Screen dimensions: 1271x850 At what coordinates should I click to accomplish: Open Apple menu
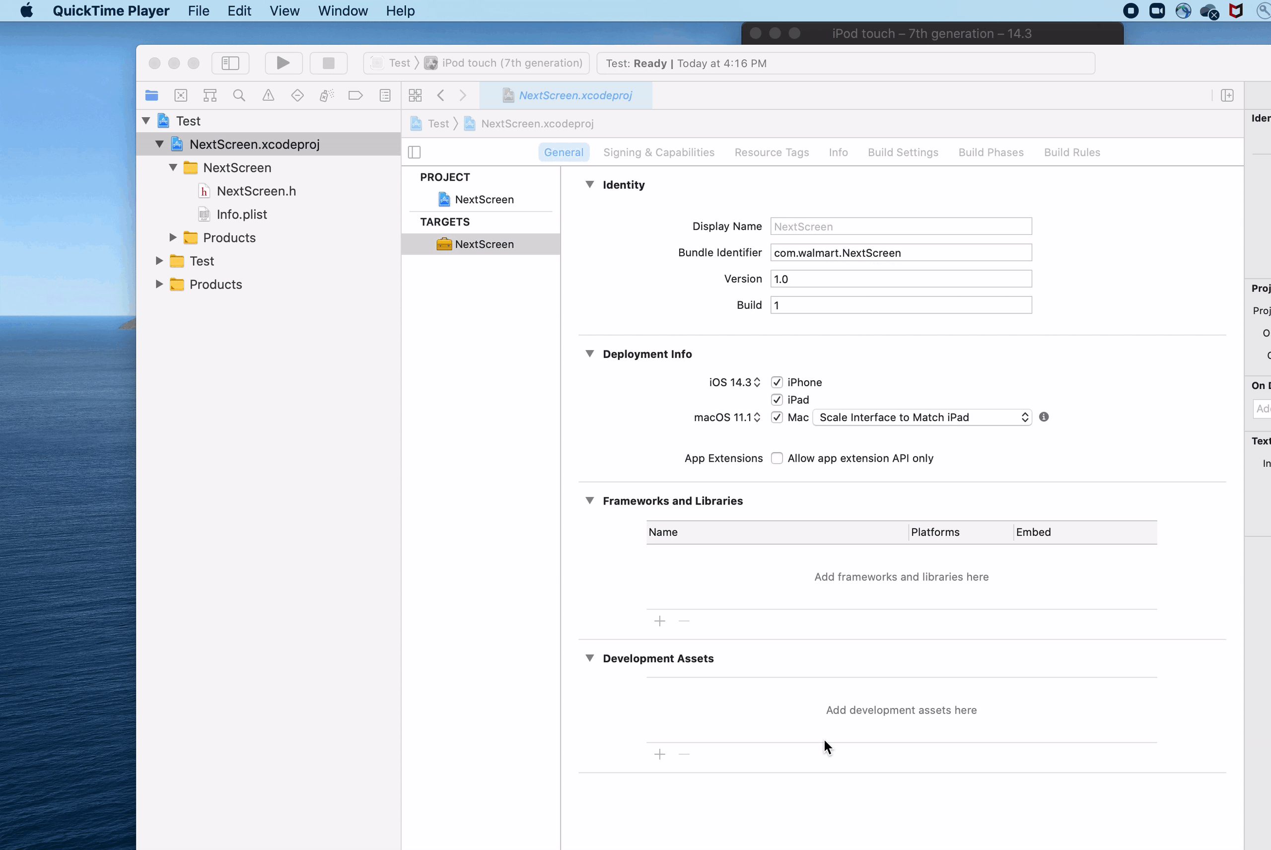26,11
